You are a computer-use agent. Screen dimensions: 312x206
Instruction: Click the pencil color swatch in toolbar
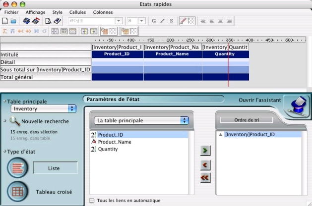[183, 21]
